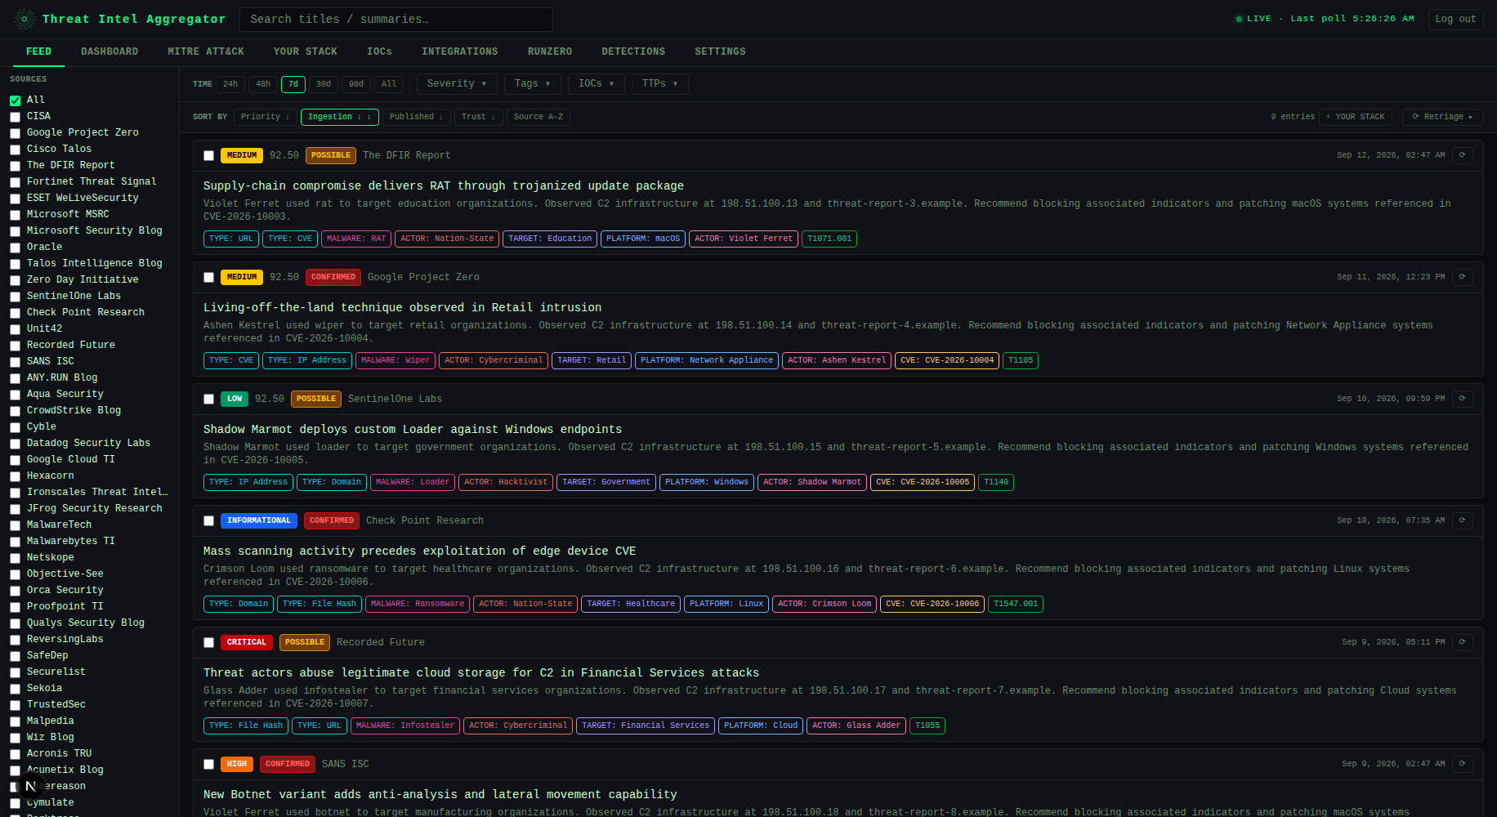Select the Supply-chain compromise entry checkbox
The width and height of the screenshot is (1497, 817).
point(208,156)
